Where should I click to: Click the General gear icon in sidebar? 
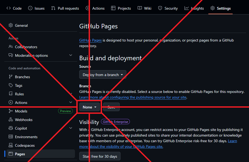coord(11,25)
